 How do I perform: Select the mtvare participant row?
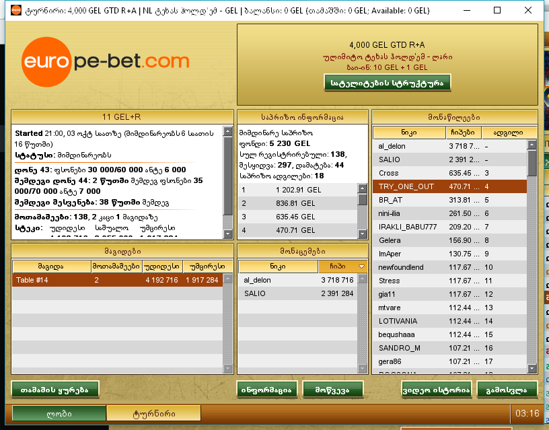450,308
